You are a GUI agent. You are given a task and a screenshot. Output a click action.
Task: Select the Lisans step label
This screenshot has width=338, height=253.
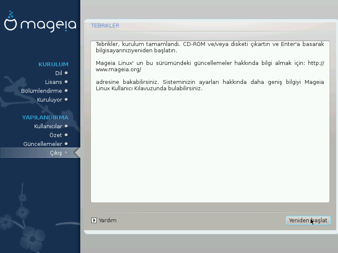(54, 82)
